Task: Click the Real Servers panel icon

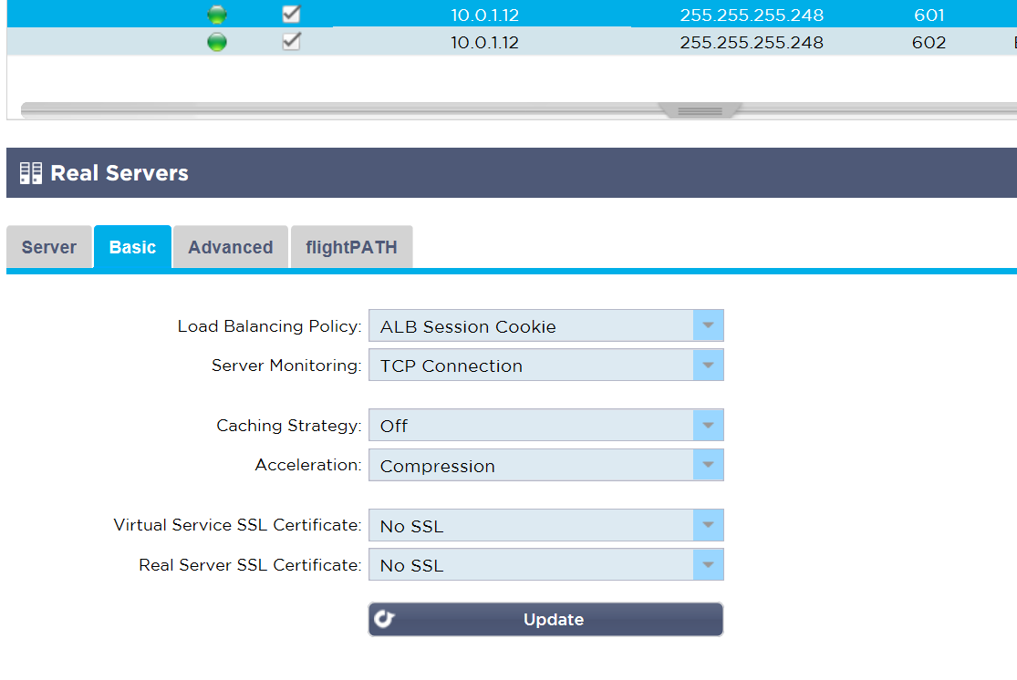Action: coord(30,173)
